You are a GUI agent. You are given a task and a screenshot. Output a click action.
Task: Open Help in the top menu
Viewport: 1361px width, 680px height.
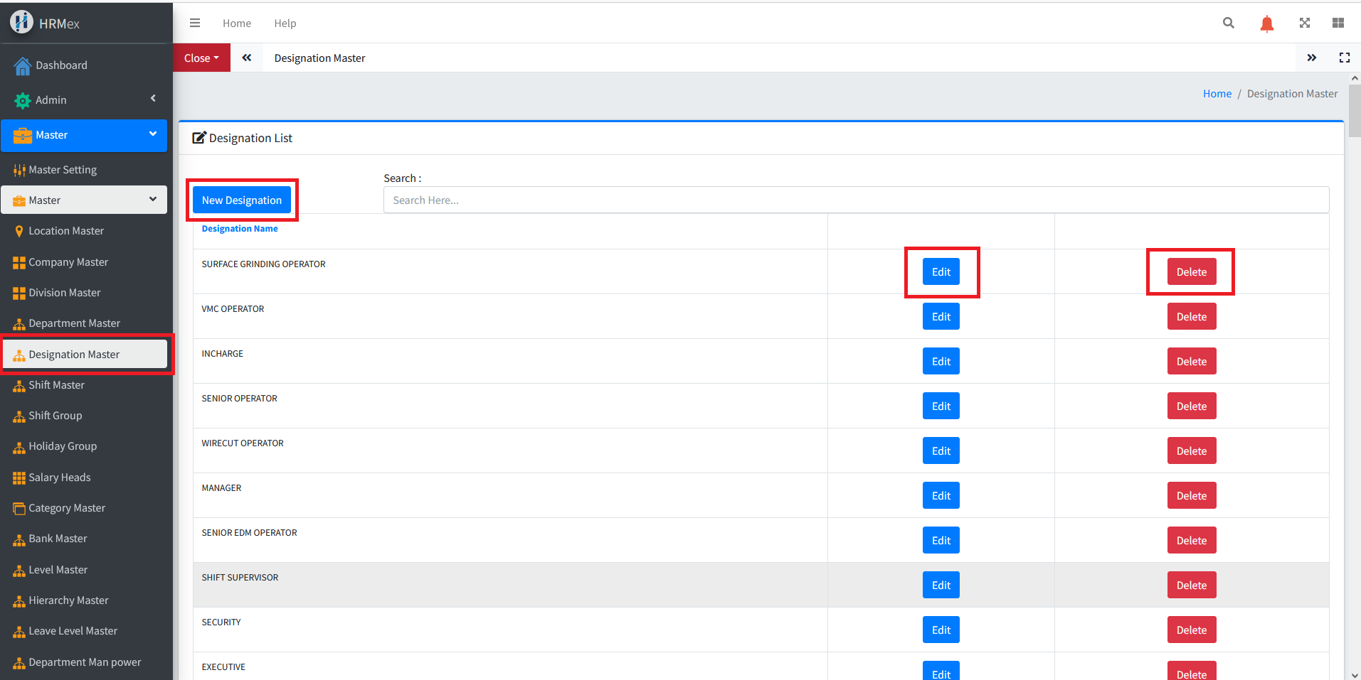coord(285,23)
